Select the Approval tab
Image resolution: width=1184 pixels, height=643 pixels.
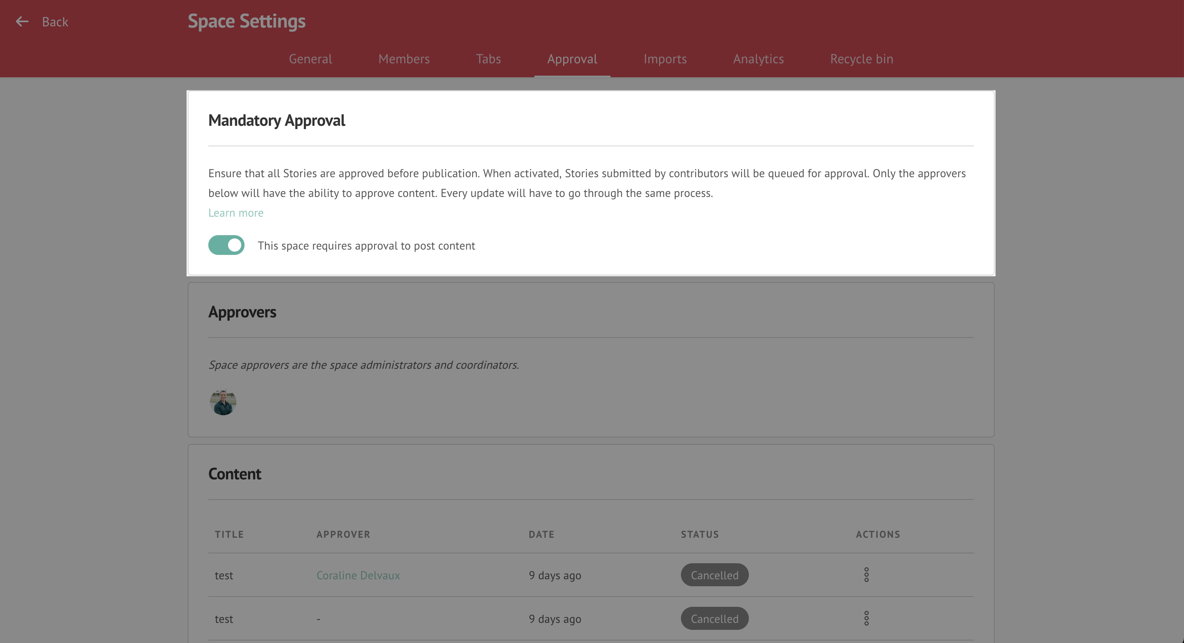pyautogui.click(x=572, y=59)
